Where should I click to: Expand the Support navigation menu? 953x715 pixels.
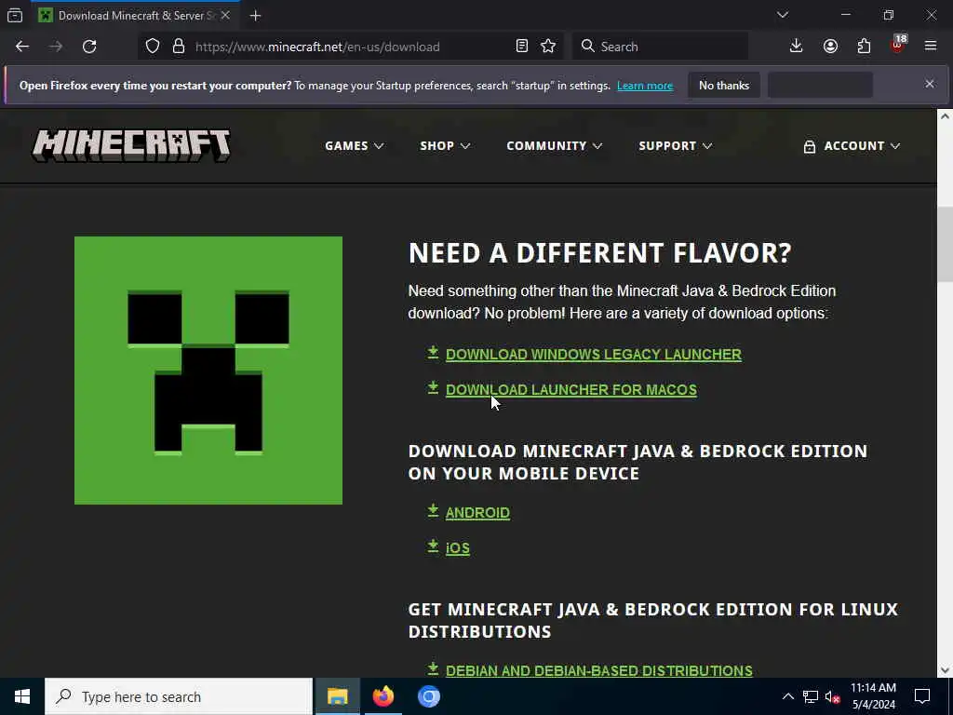tap(676, 146)
